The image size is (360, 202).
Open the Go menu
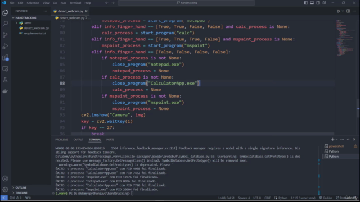click(x=55, y=3)
